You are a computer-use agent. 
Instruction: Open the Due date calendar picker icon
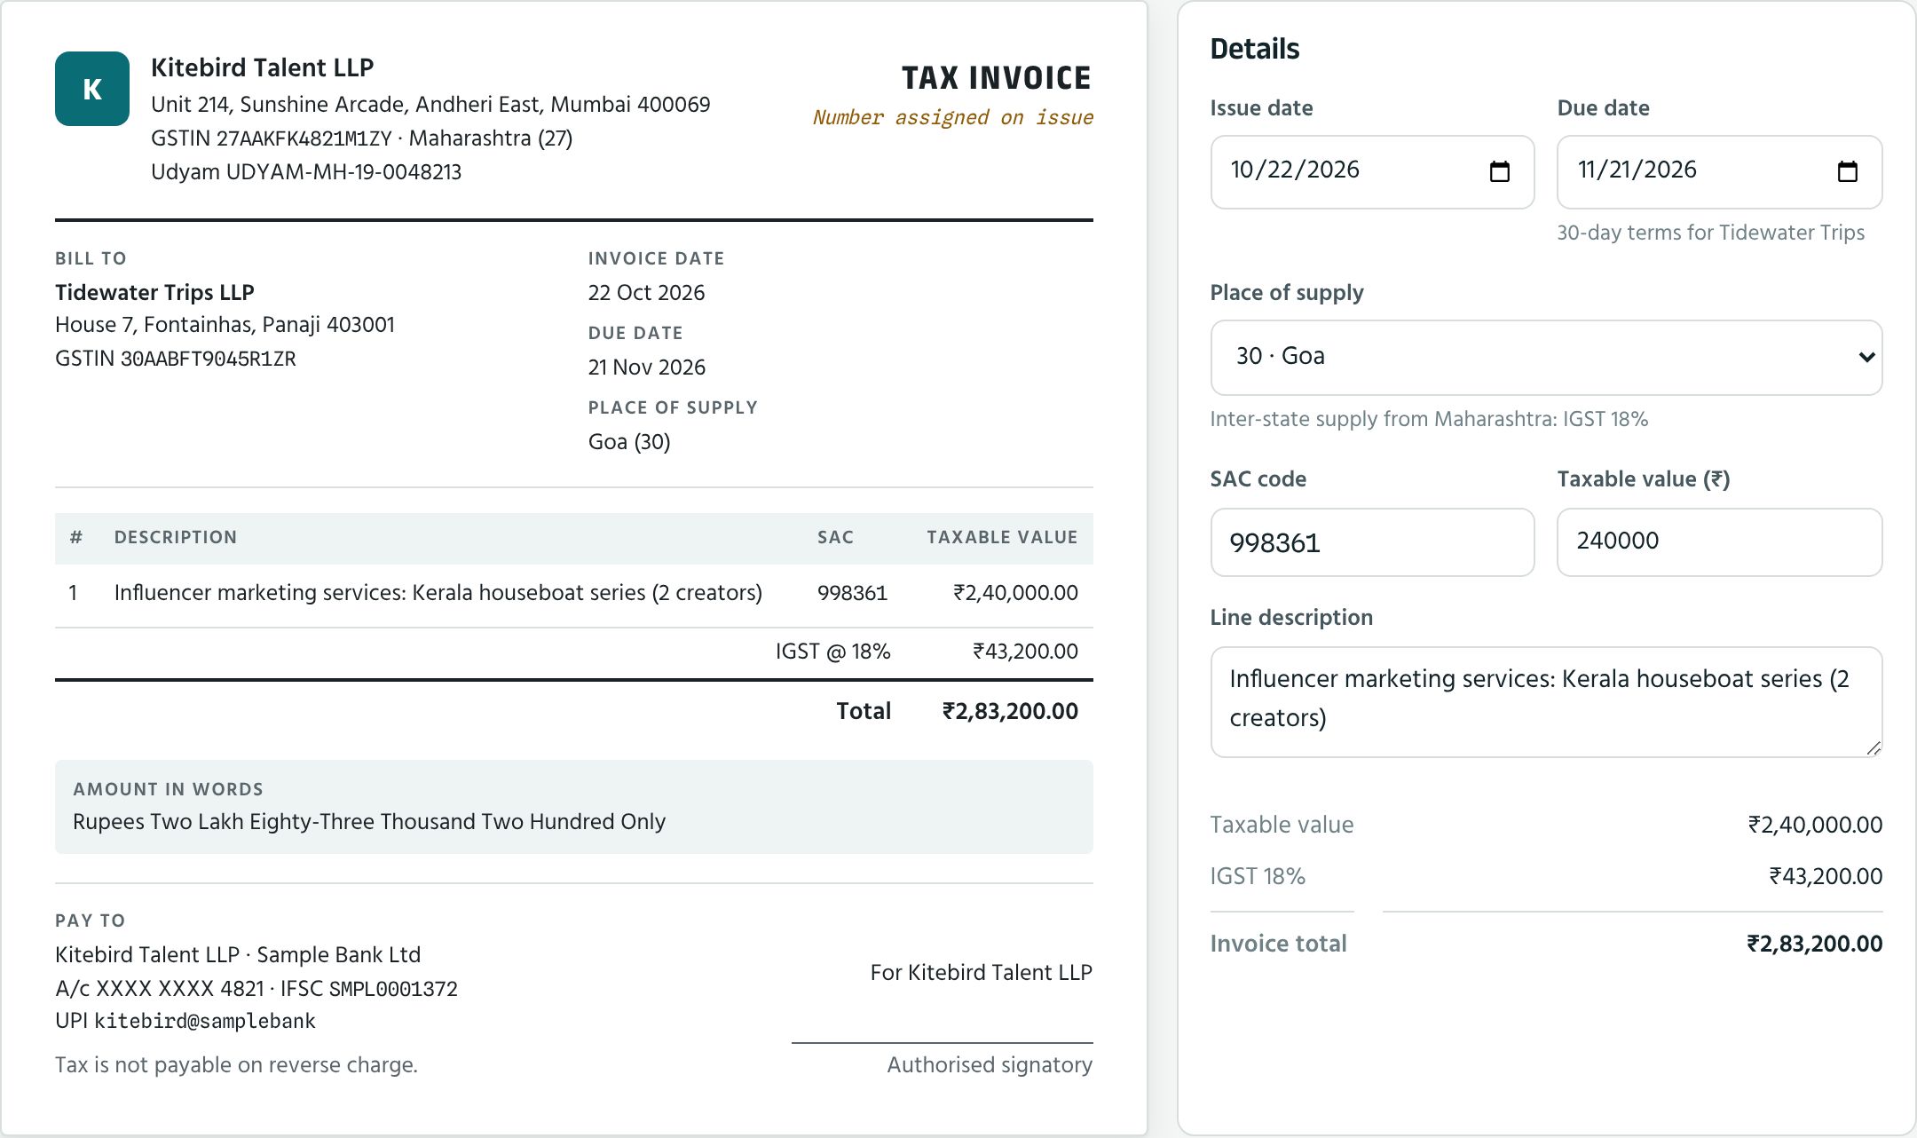tap(1847, 171)
